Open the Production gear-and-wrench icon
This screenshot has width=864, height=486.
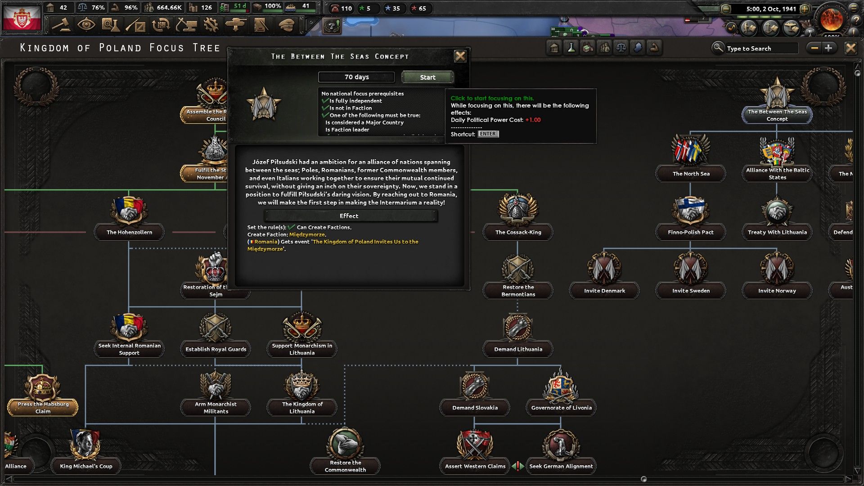(211, 25)
